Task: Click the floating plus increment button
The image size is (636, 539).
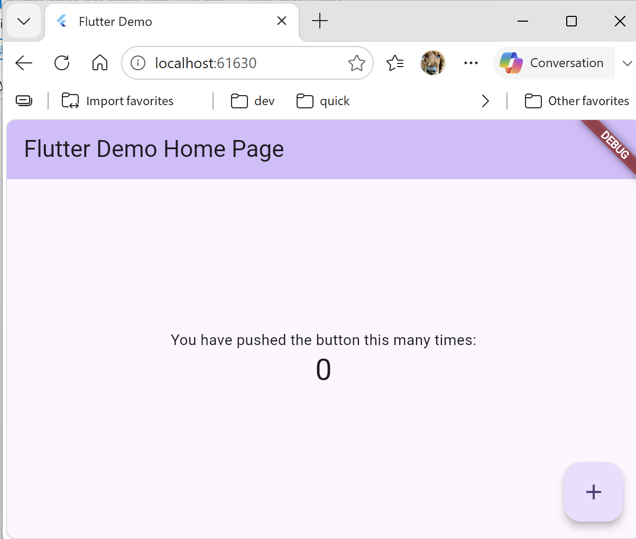Action: pos(594,492)
